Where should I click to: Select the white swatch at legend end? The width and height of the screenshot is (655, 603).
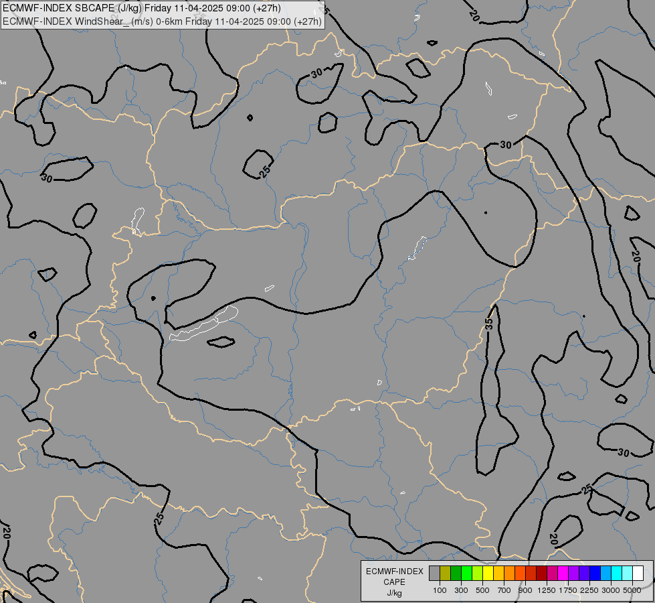click(638, 574)
